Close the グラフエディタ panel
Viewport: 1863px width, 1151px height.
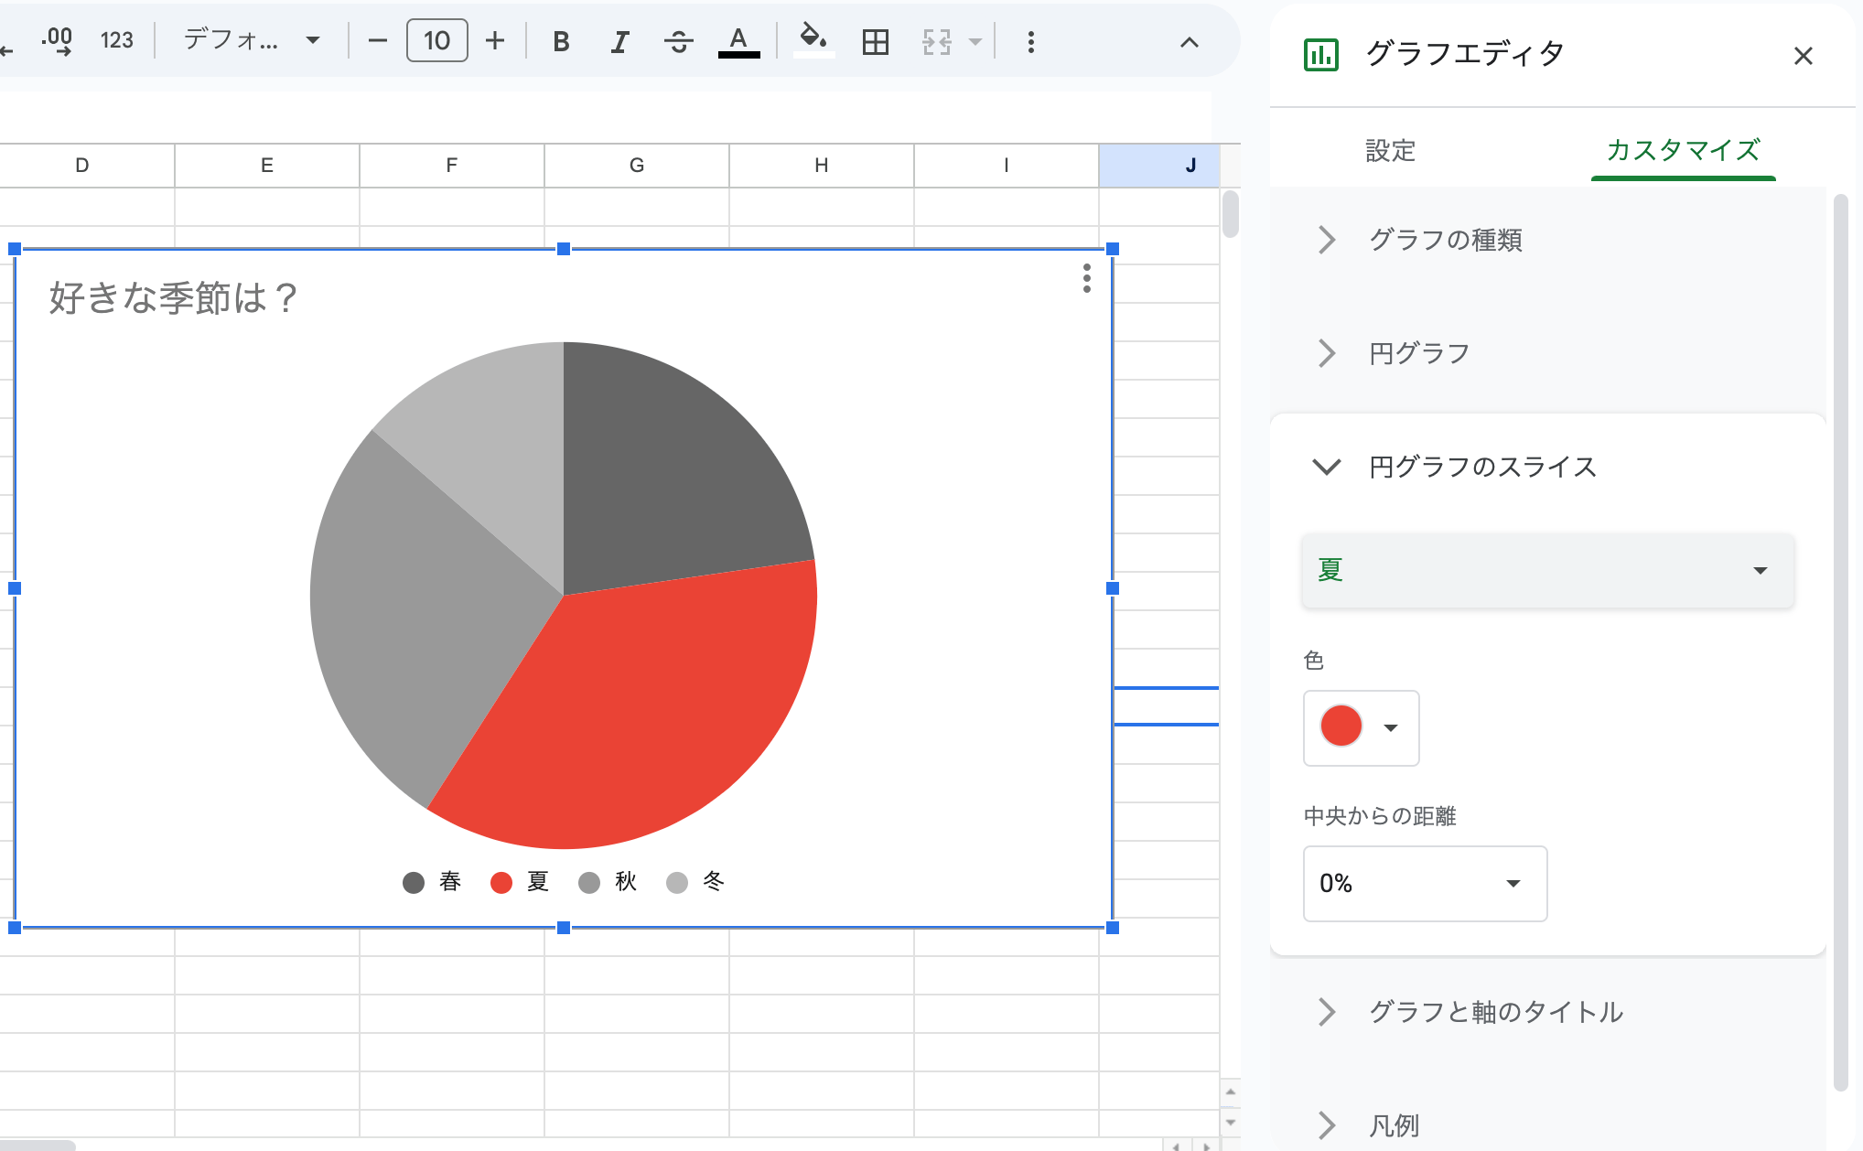point(1803,56)
